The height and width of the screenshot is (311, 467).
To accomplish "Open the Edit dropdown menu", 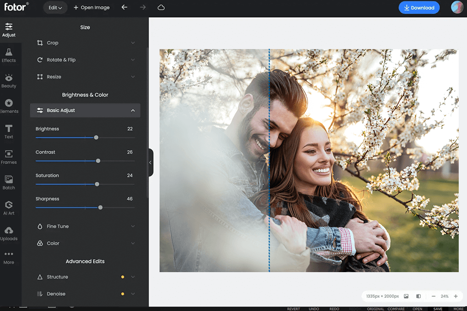I will (55, 8).
